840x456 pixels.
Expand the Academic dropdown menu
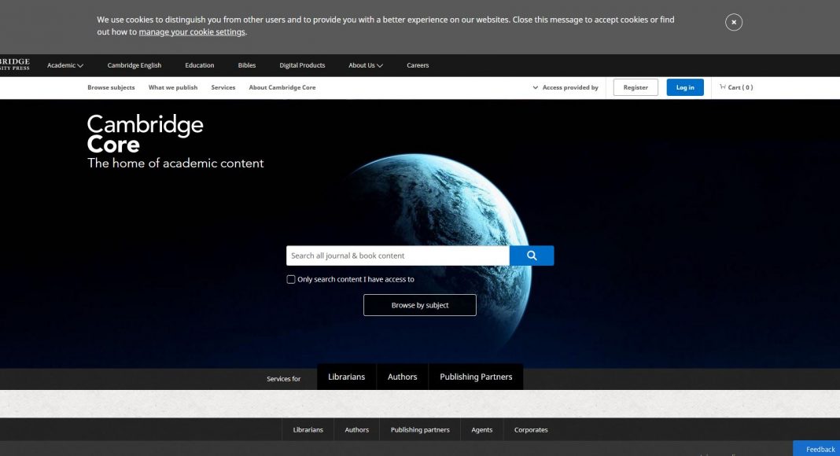(64, 65)
